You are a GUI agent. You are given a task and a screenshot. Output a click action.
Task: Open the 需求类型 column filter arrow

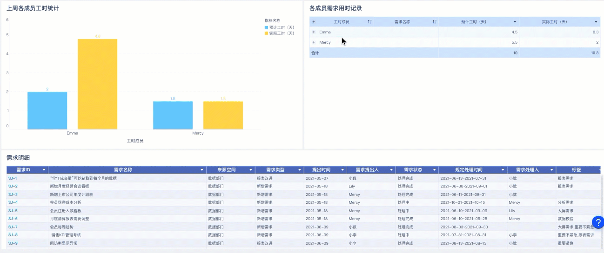point(300,170)
